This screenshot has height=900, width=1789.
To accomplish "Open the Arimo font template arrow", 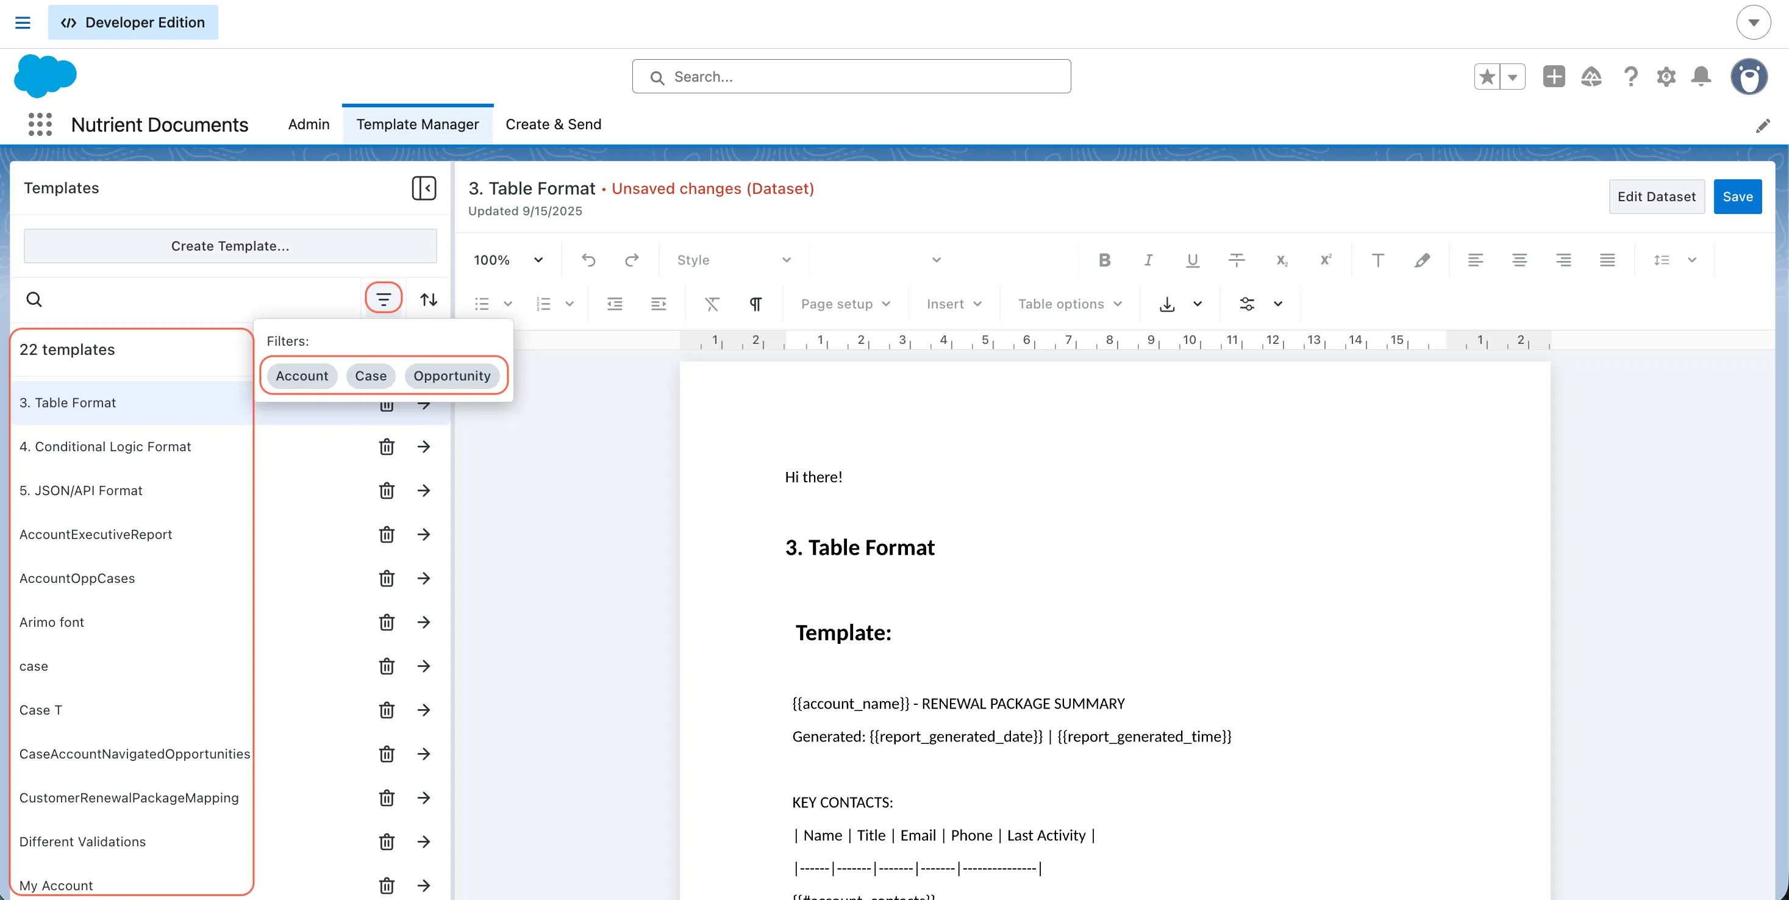I will (x=424, y=622).
